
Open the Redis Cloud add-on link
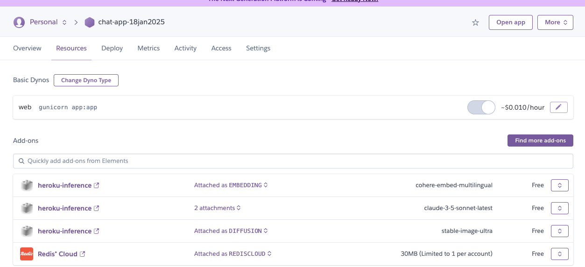click(x=57, y=254)
